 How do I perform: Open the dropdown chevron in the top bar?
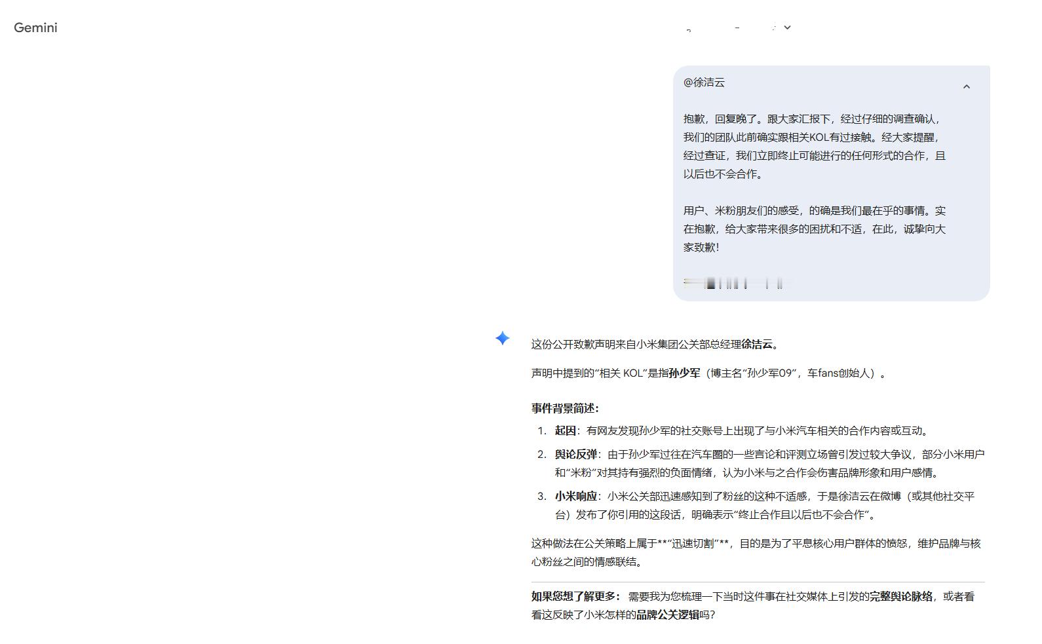click(787, 28)
